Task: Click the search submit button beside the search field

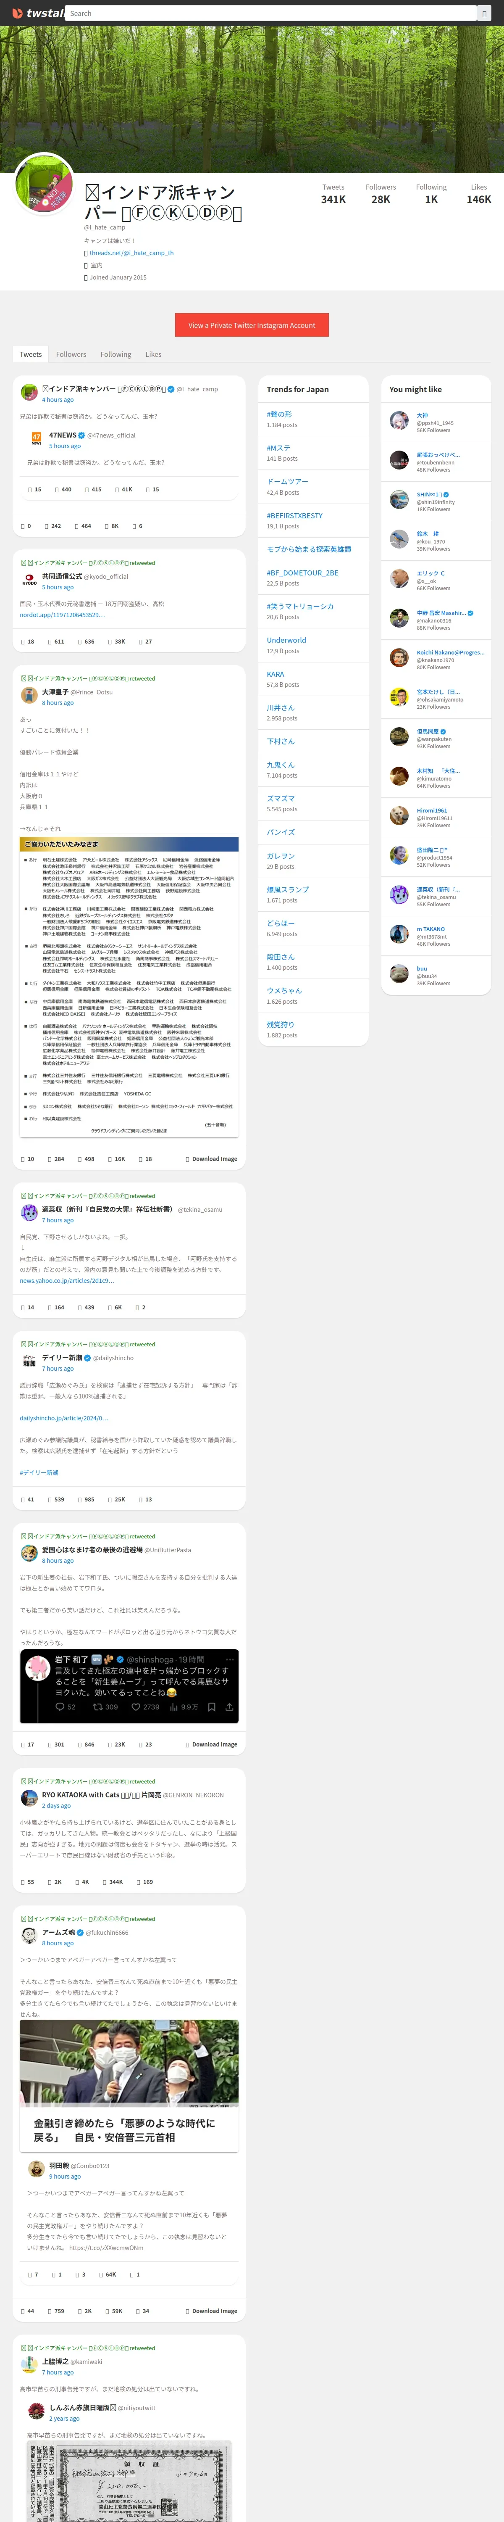Action: pyautogui.click(x=483, y=14)
